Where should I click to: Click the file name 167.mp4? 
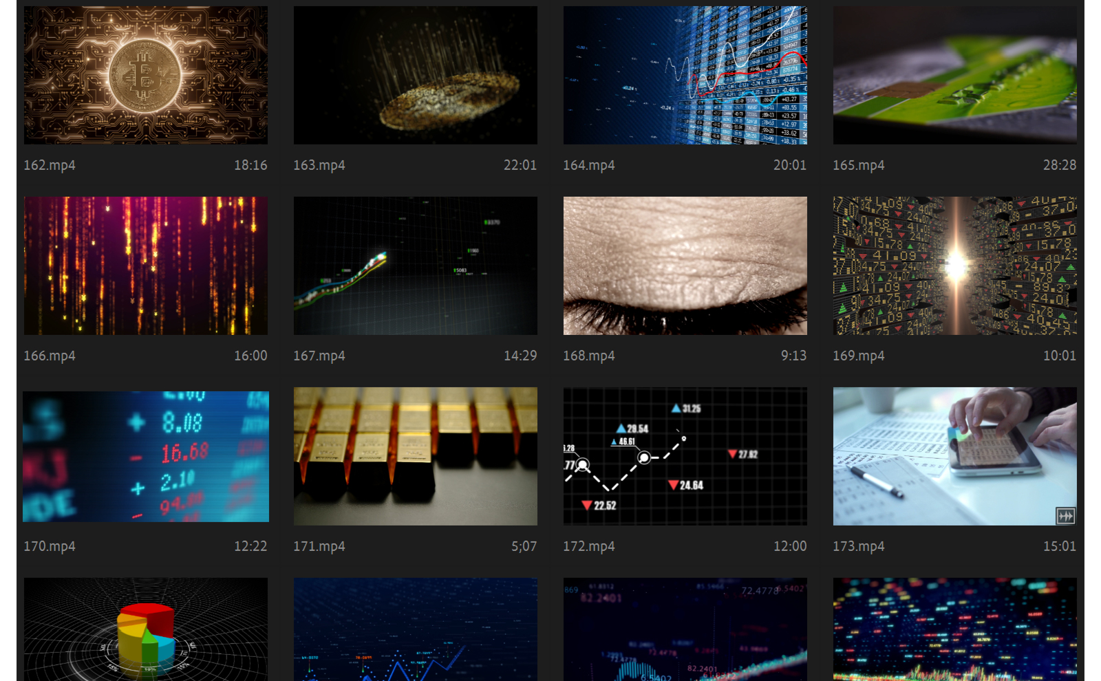pyautogui.click(x=319, y=356)
